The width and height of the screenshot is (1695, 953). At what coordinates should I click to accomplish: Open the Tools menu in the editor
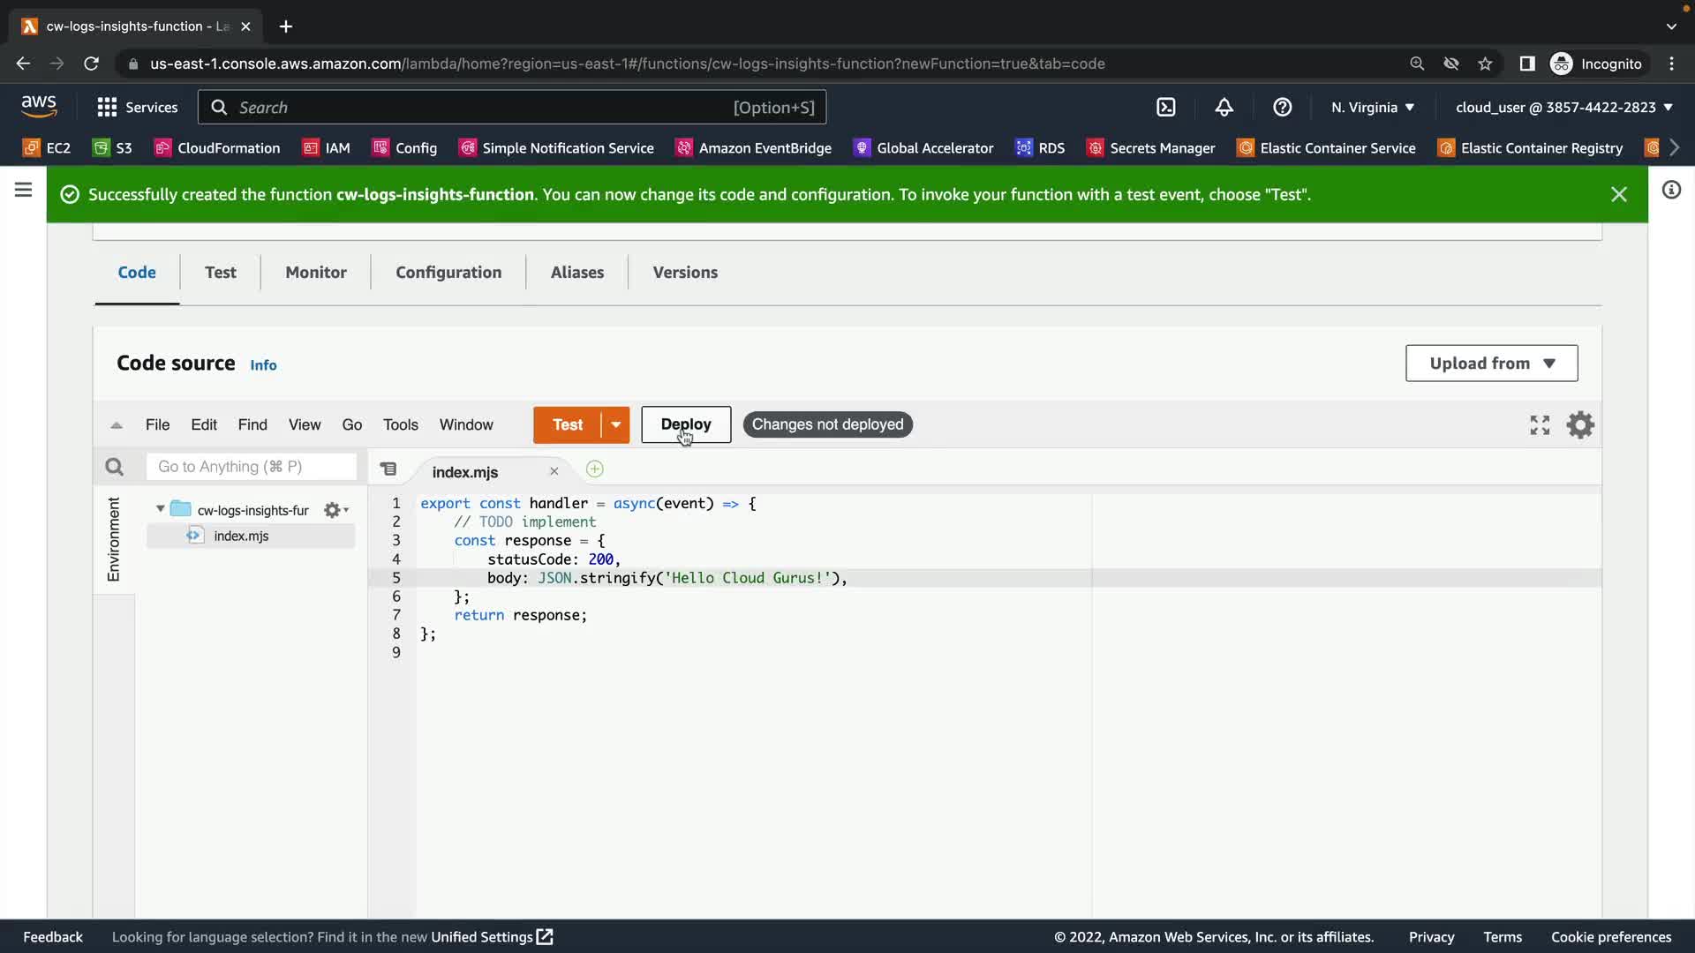400,424
